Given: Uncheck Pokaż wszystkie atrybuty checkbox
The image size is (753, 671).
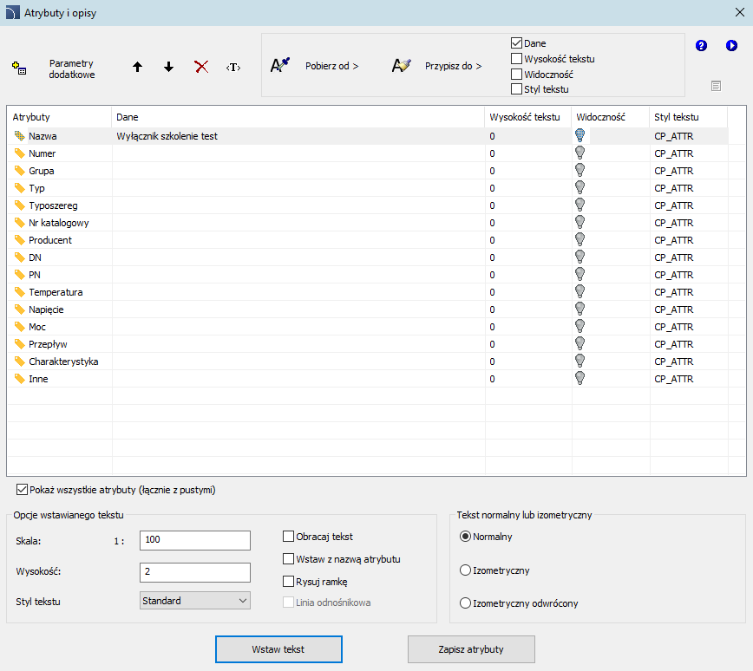Looking at the screenshot, I should point(22,490).
